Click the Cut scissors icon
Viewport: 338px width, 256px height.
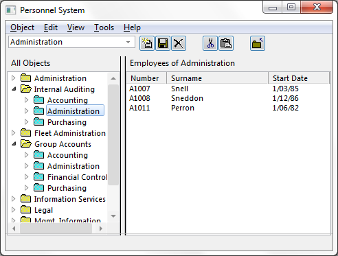coord(210,43)
